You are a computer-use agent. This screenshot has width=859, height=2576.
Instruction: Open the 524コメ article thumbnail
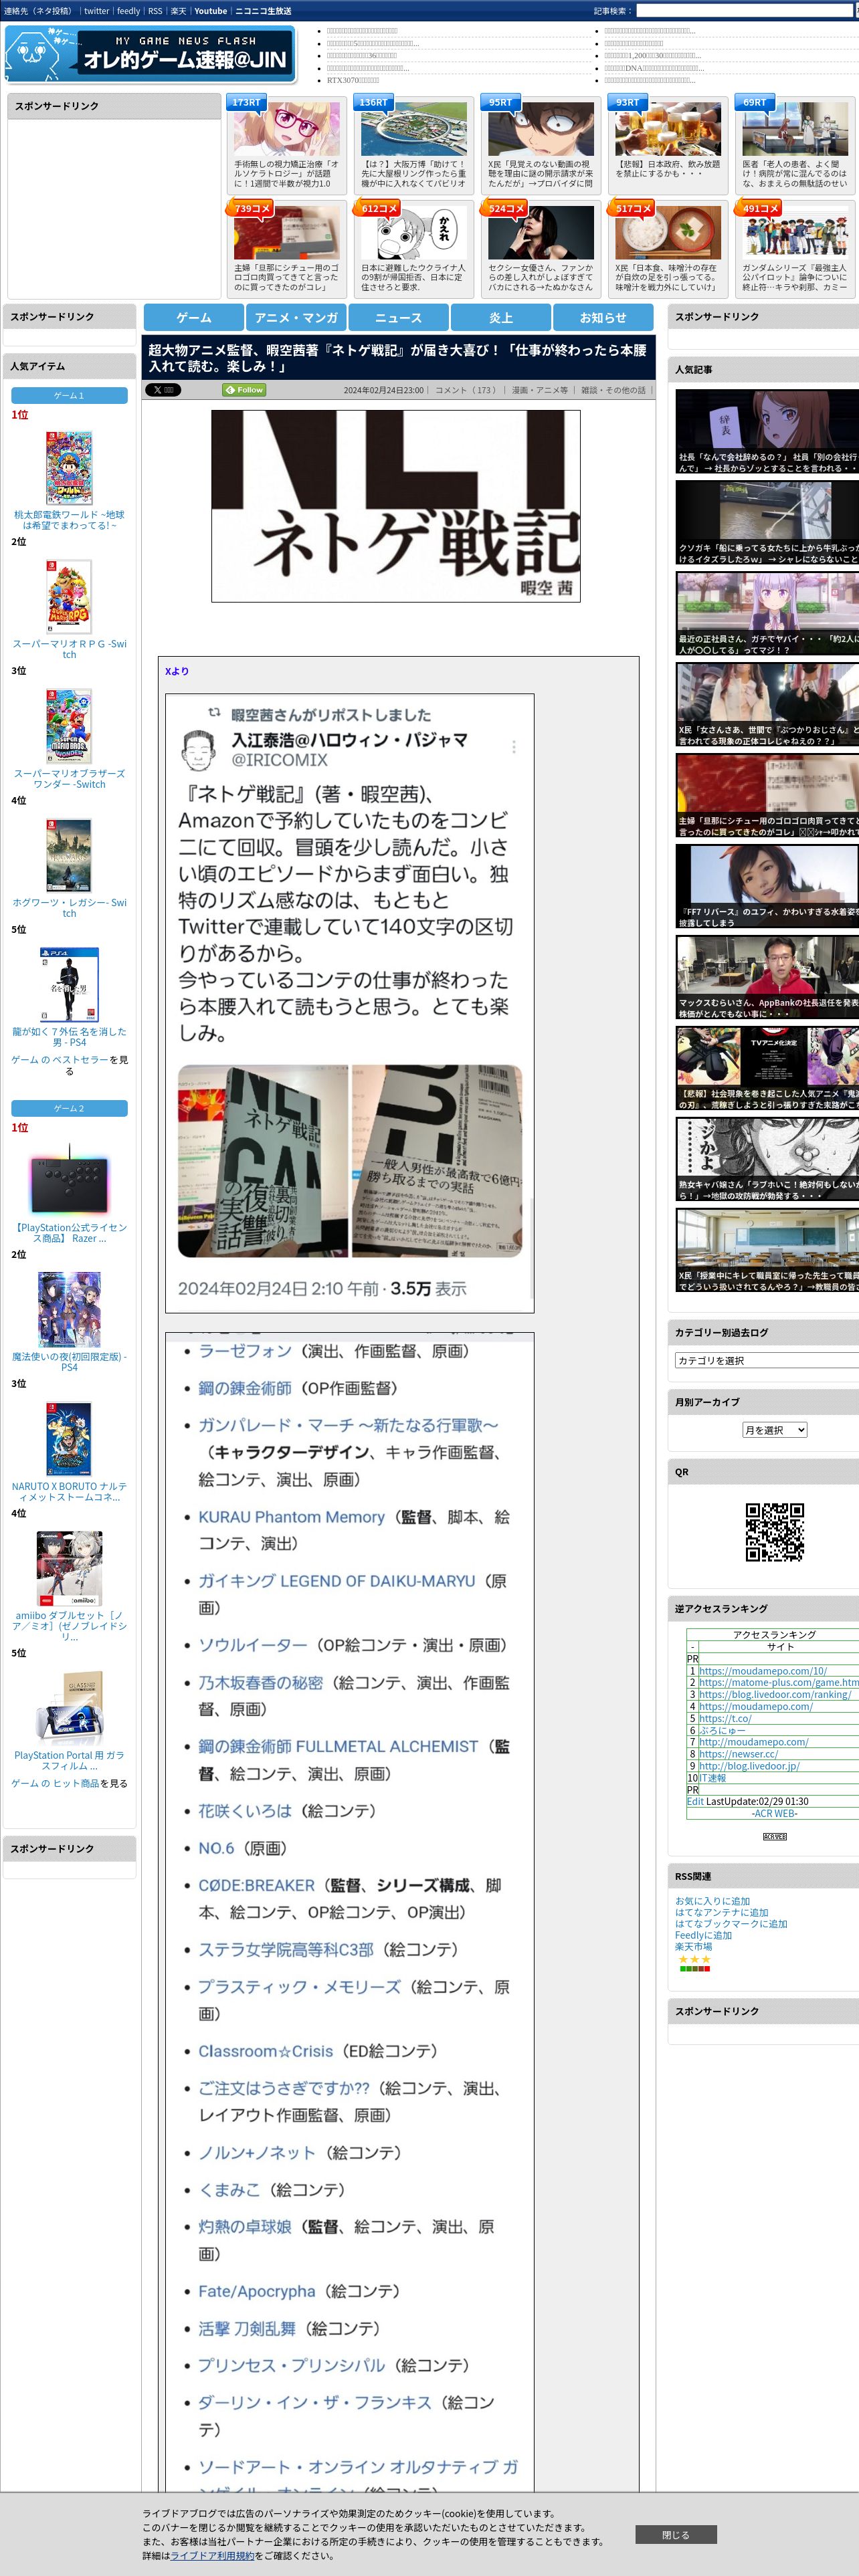tap(540, 232)
